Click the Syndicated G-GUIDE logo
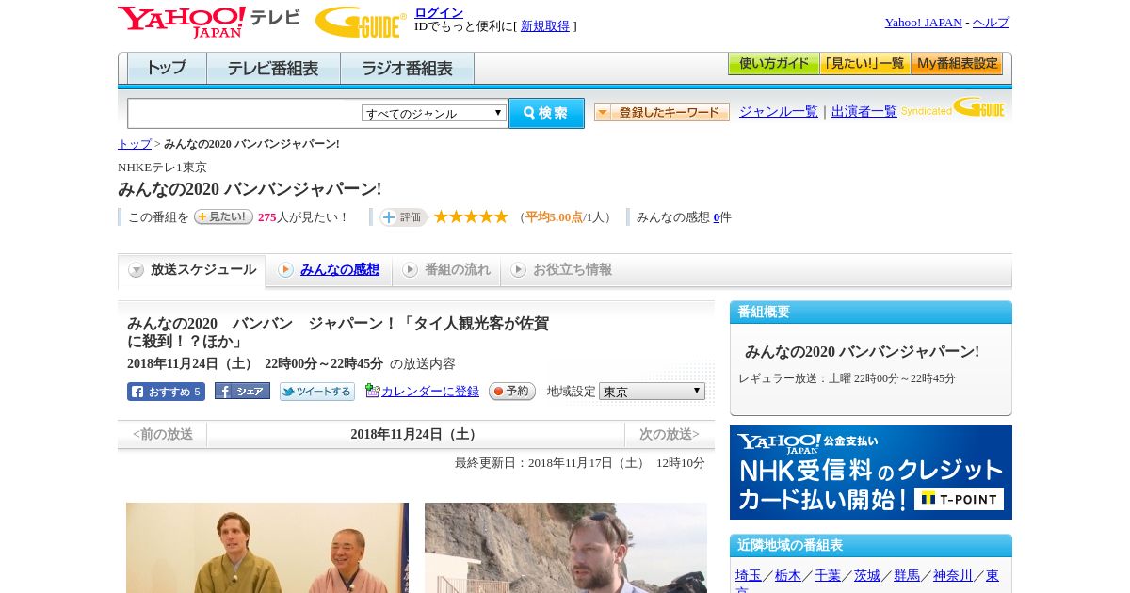Screen dimensions: 1130x593 pos(953,108)
